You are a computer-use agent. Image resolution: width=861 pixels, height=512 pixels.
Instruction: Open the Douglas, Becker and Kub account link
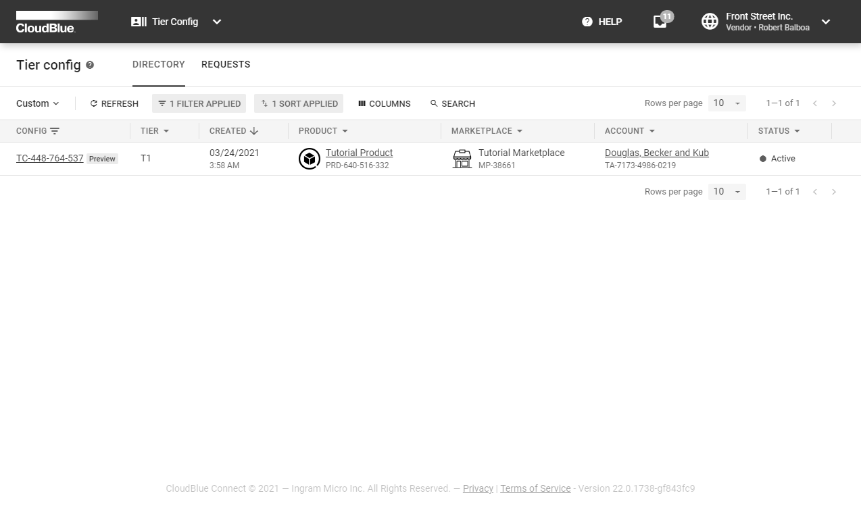click(x=657, y=153)
